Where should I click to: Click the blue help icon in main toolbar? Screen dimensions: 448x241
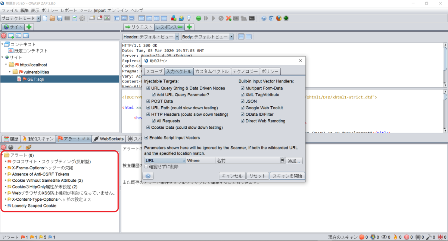[x=264, y=18]
